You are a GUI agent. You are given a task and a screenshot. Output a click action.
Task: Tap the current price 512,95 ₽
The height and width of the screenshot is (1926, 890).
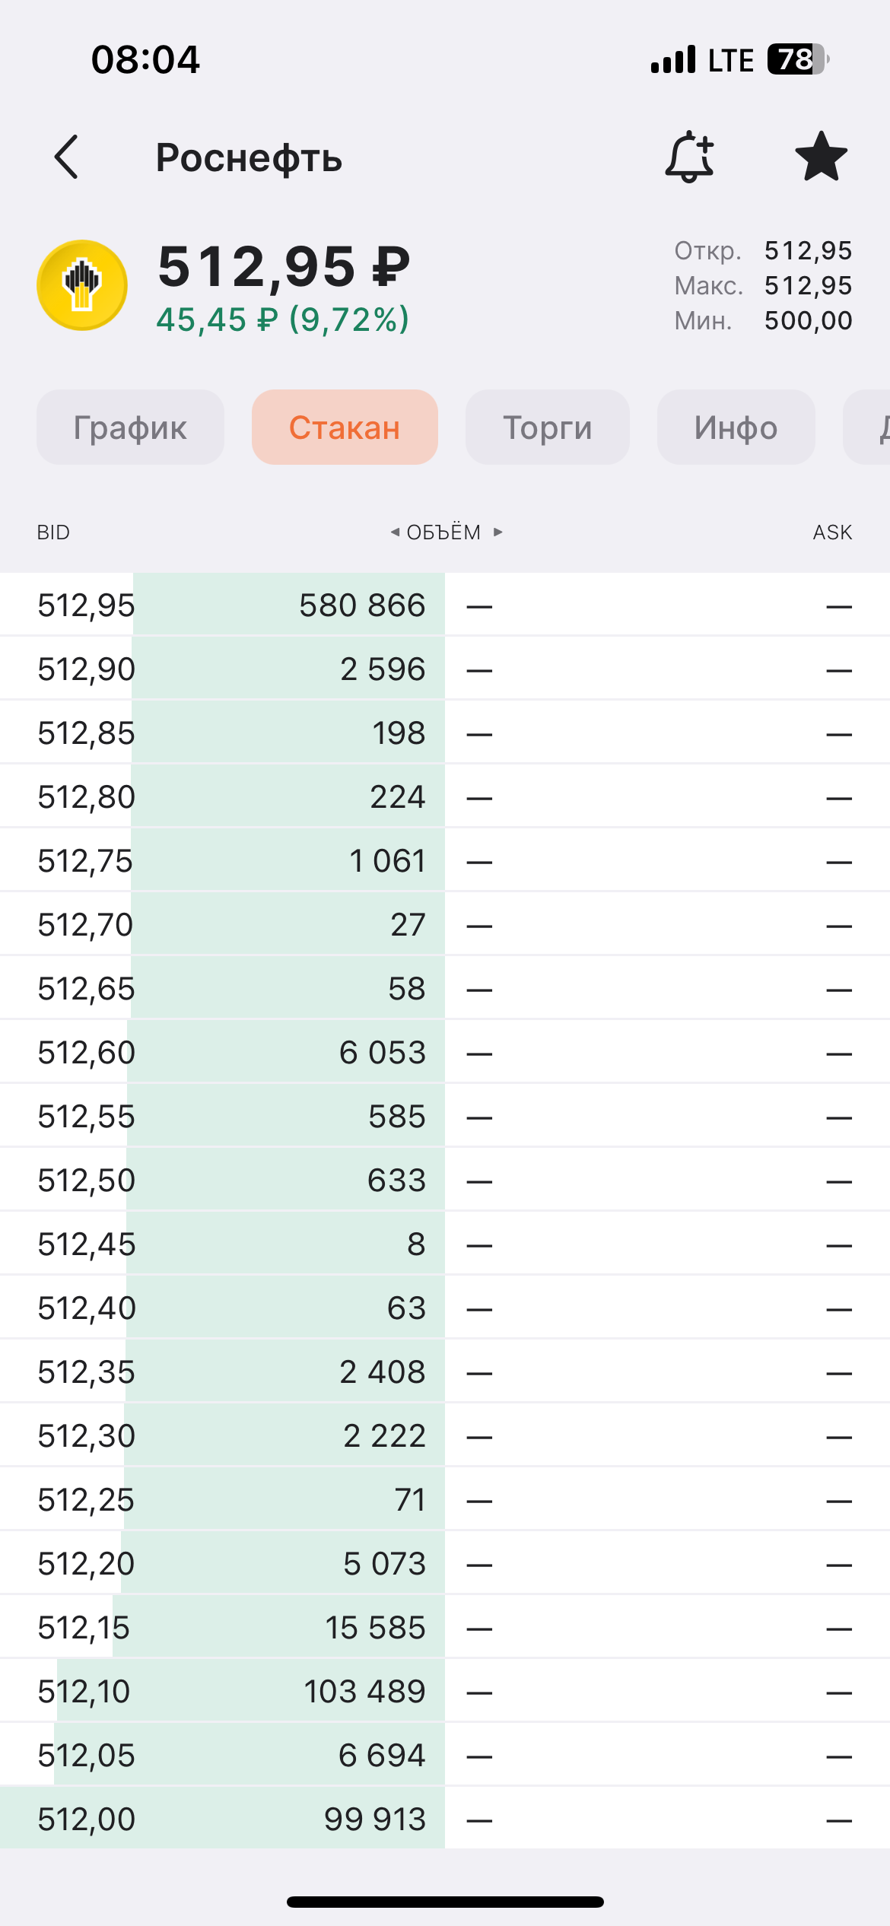tap(283, 268)
